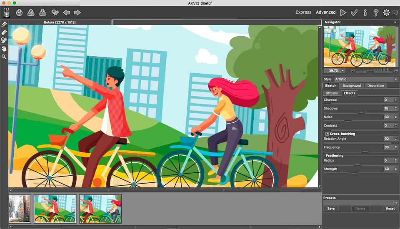Select the Eraser tool in left toolbar
Screen dimensions: 400x229
click(4, 32)
